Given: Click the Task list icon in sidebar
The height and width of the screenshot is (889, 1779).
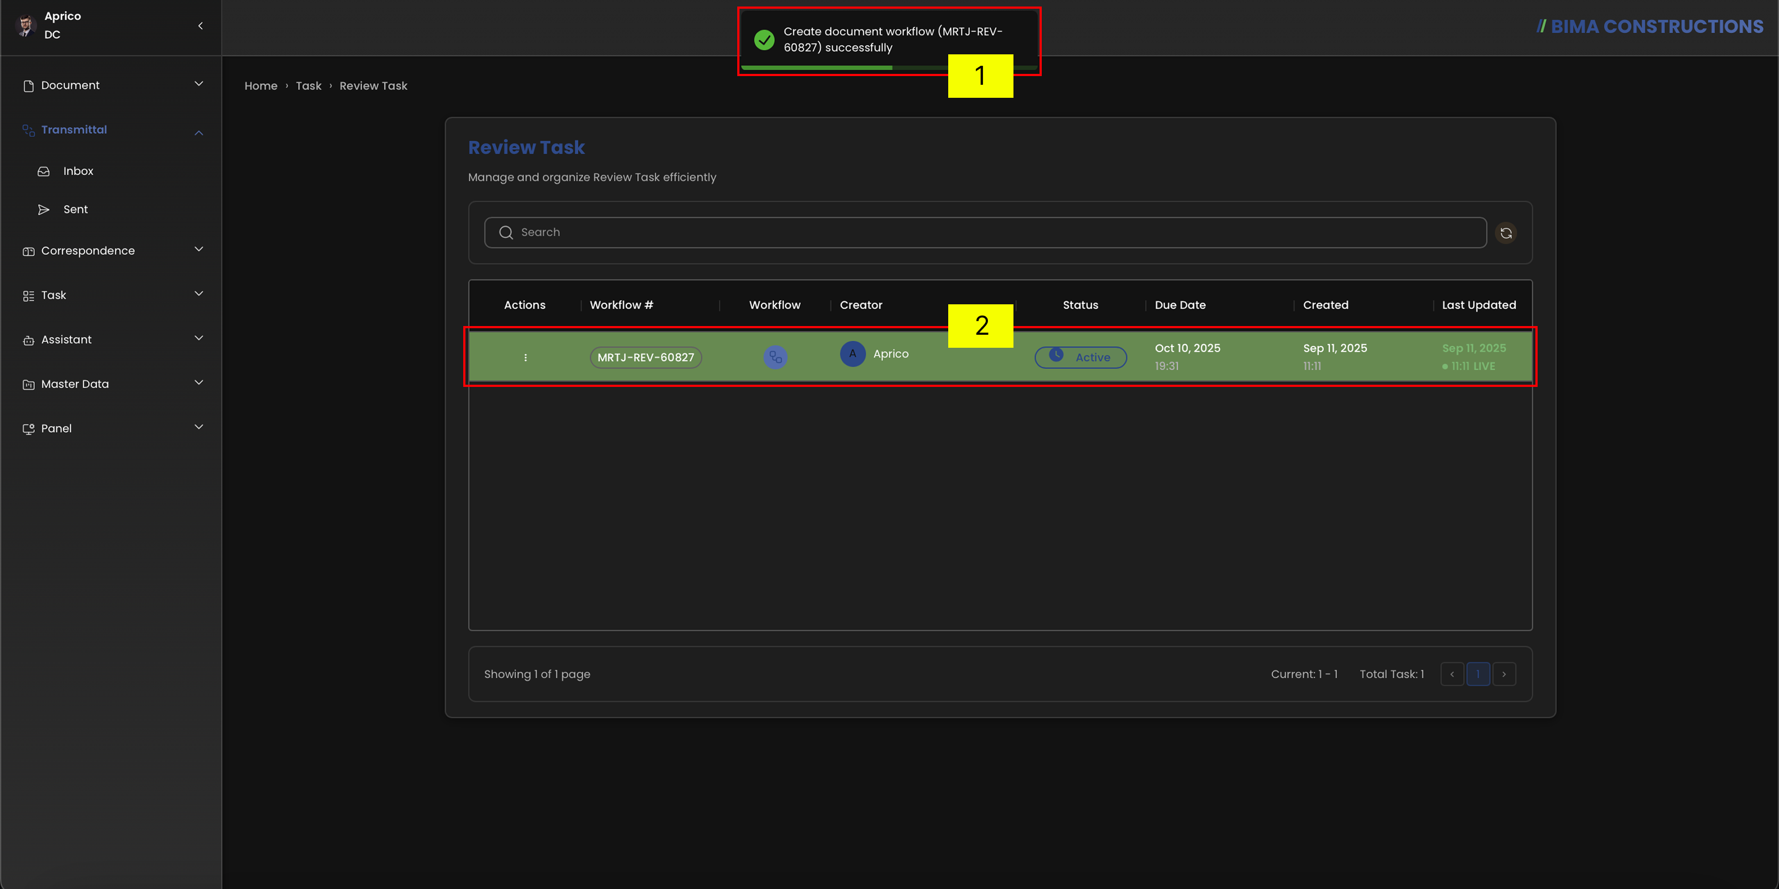Looking at the screenshot, I should point(28,296).
